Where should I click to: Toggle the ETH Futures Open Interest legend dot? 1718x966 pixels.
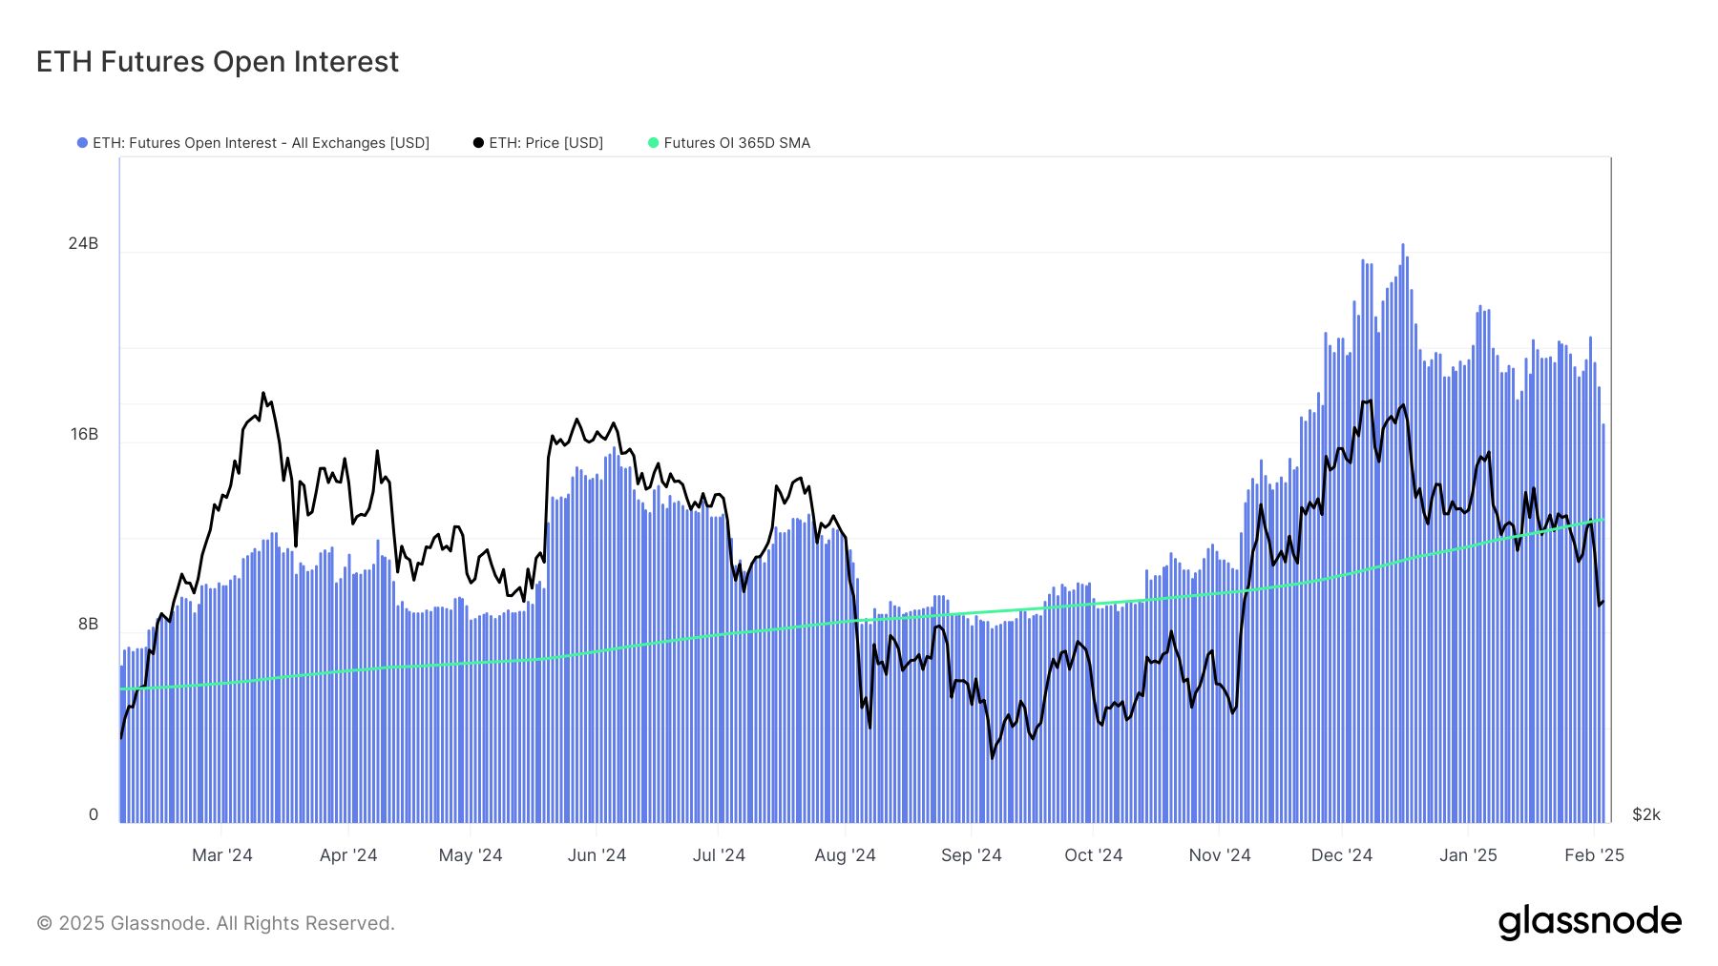(x=80, y=143)
